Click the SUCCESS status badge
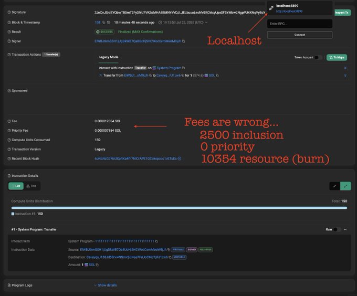 click(x=104, y=32)
